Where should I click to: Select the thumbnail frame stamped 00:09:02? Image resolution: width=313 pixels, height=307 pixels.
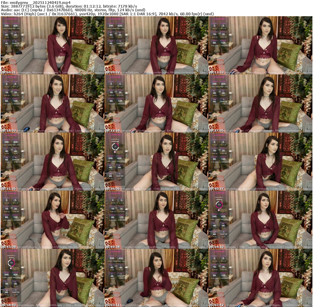click(x=156, y=45)
